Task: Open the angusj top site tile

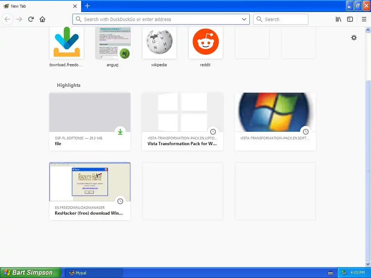Action: point(113,43)
